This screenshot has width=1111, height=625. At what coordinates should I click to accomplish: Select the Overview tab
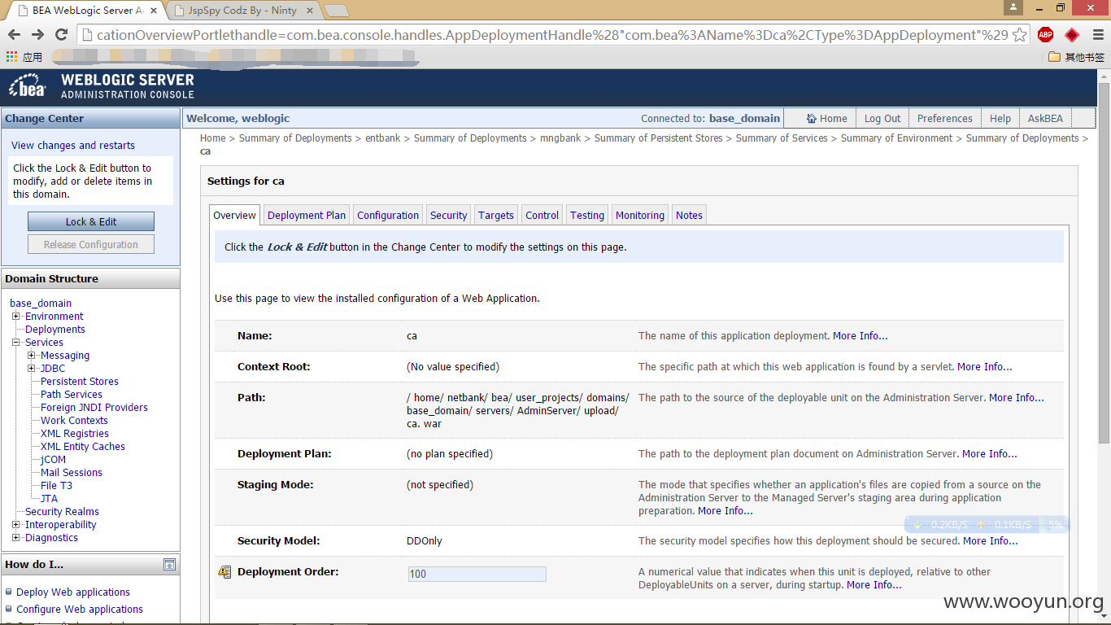pos(234,215)
